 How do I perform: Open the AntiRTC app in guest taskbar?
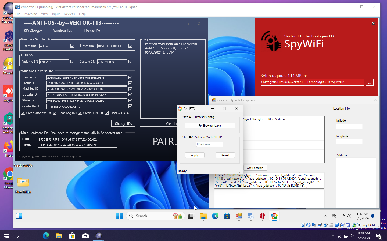tap(274, 216)
